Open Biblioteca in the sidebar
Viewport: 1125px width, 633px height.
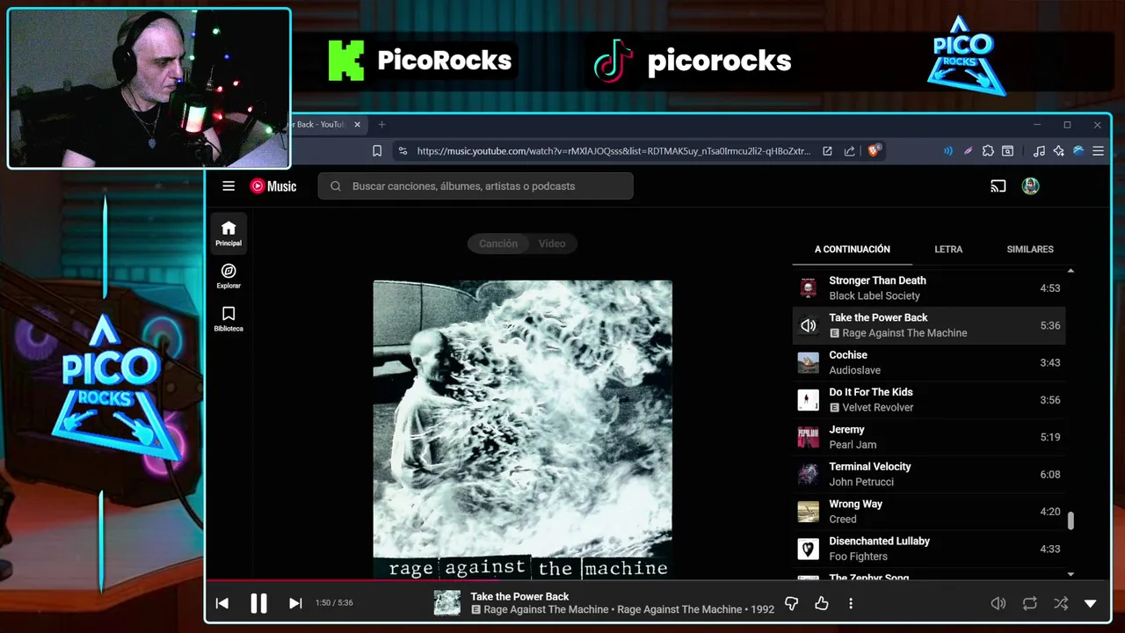(x=229, y=319)
